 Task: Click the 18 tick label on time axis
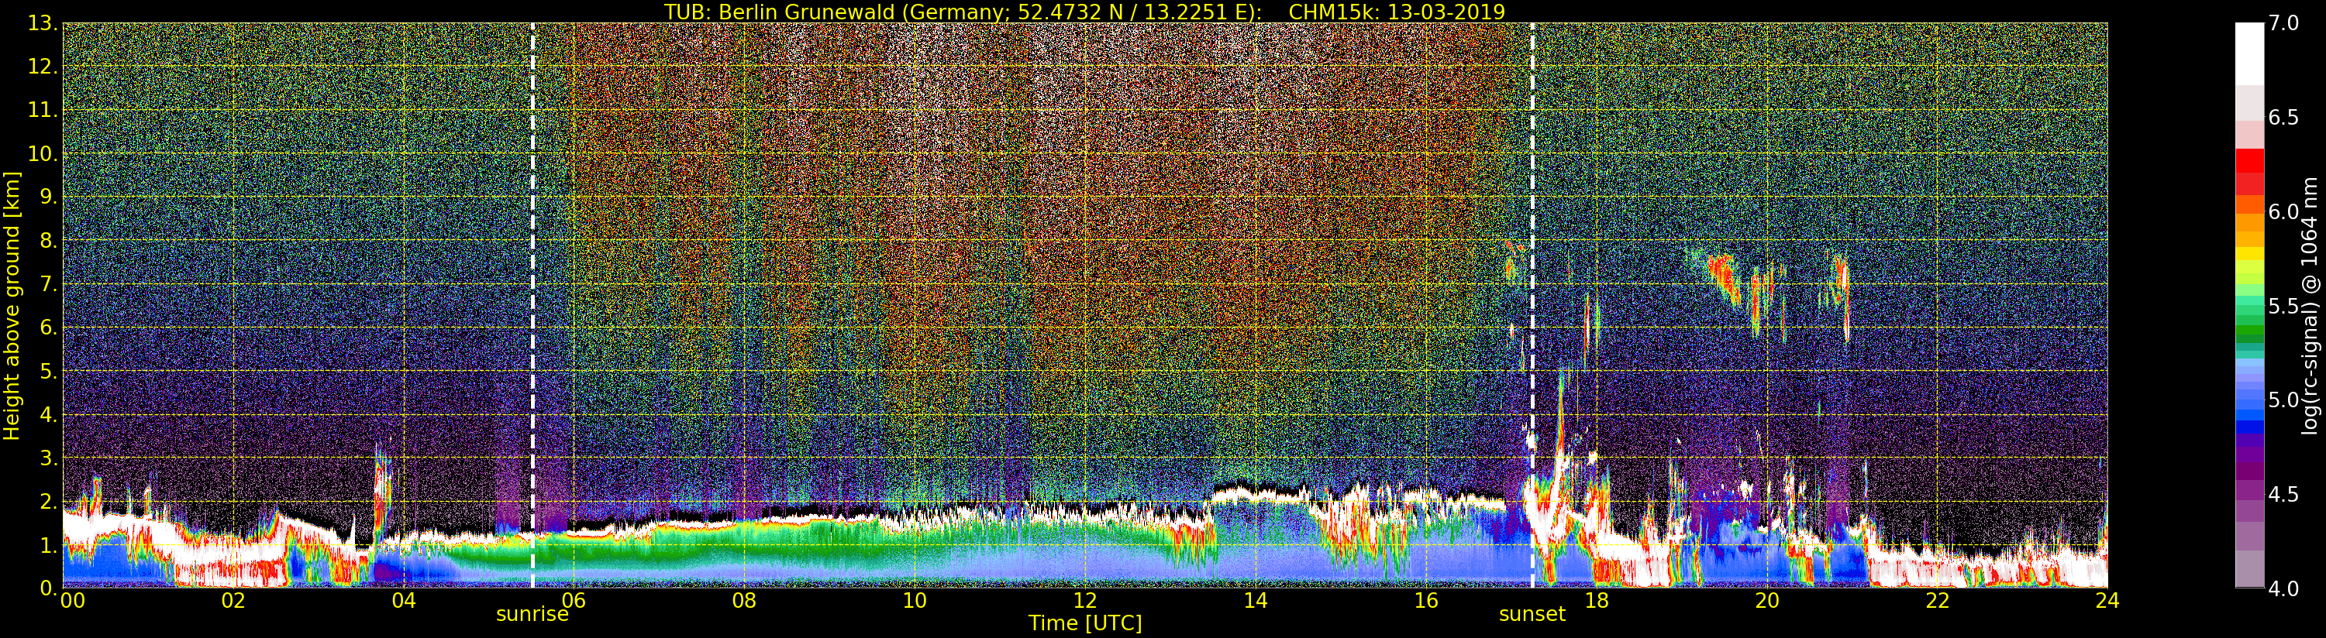coord(1596,601)
